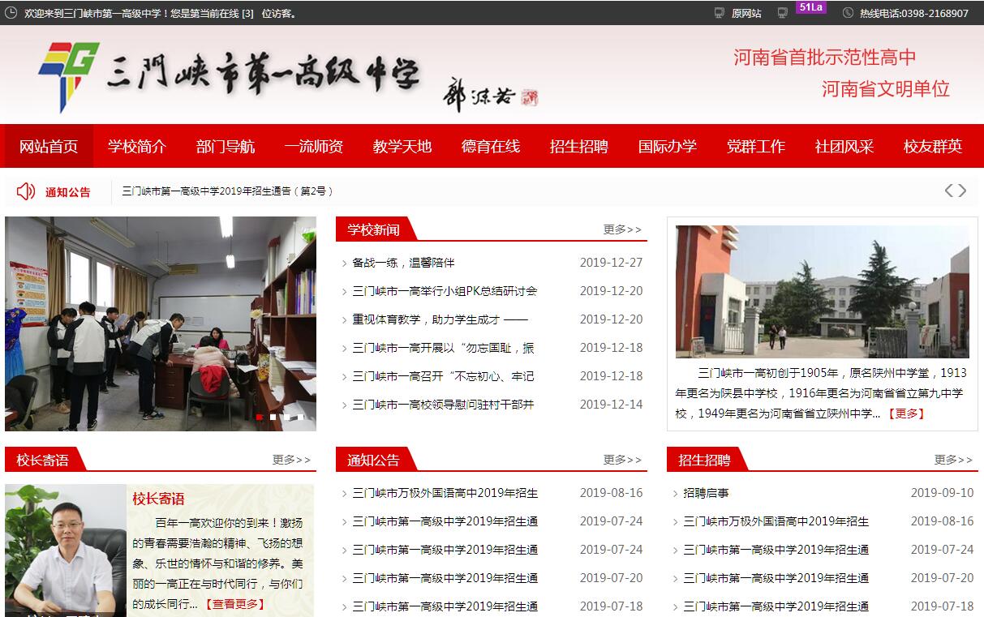Show next notice with right arrow
984x617 pixels.
point(963,191)
